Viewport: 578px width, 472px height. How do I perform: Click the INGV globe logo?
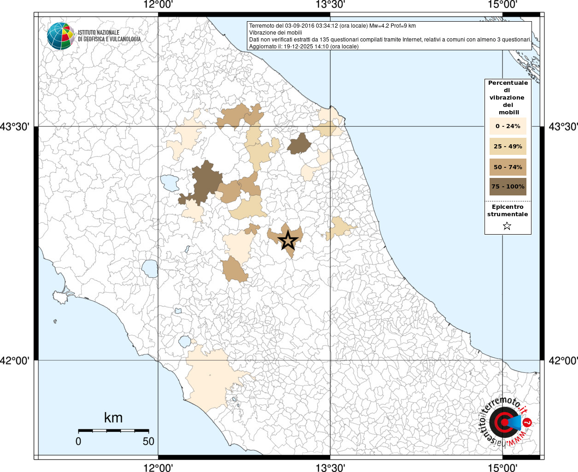click(60, 36)
